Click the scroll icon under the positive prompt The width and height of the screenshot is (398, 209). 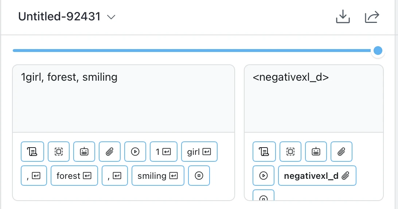click(32, 152)
